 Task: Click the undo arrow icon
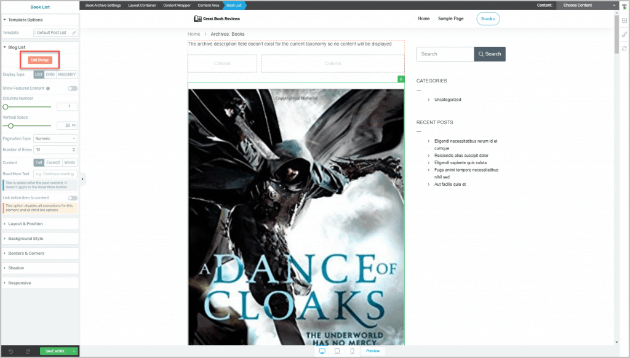click(11, 351)
